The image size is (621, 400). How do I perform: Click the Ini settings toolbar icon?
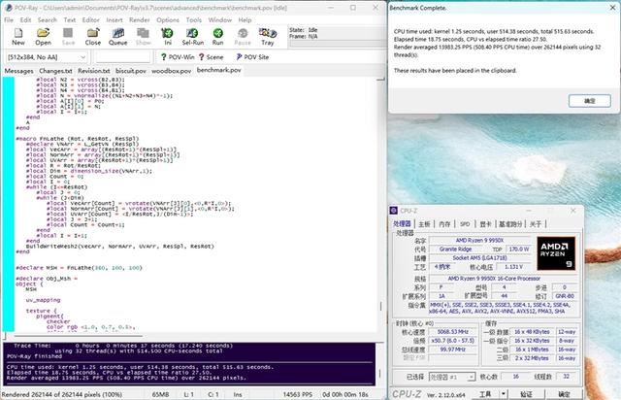pyautogui.click(x=167, y=37)
